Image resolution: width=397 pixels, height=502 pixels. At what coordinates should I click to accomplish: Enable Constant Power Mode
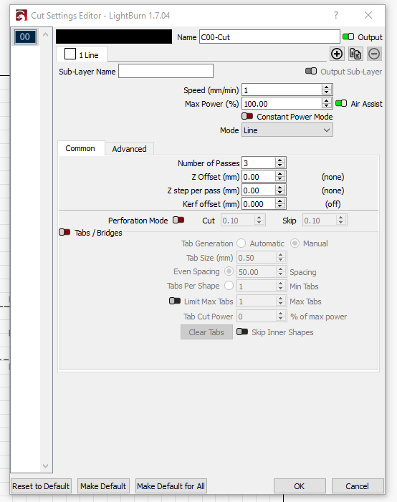pos(247,116)
